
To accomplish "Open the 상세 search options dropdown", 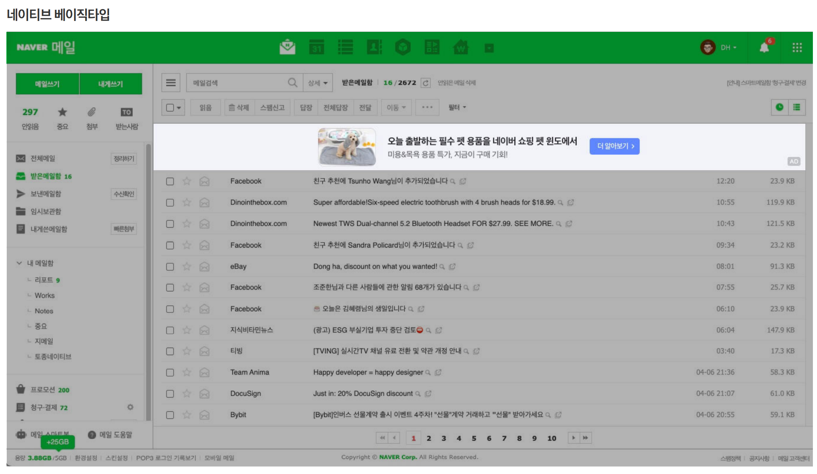I will (318, 83).
